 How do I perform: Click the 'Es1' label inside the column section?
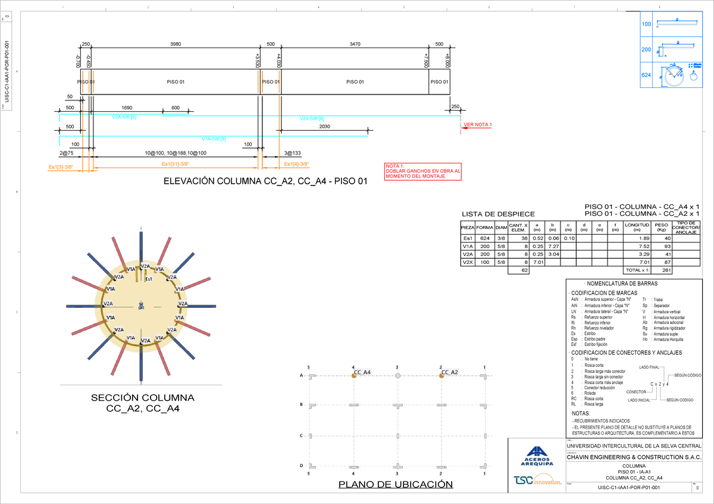tap(149, 279)
